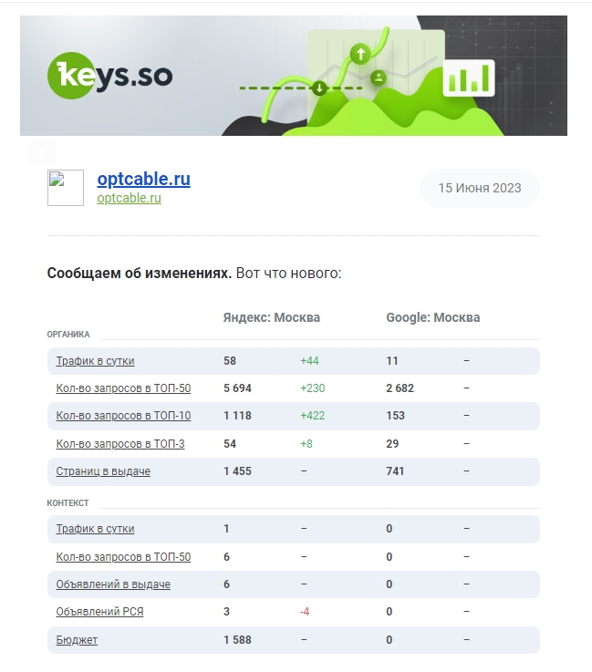This screenshot has width=592, height=672.
Task: Click the up arrow circle in banner
Action: click(360, 55)
